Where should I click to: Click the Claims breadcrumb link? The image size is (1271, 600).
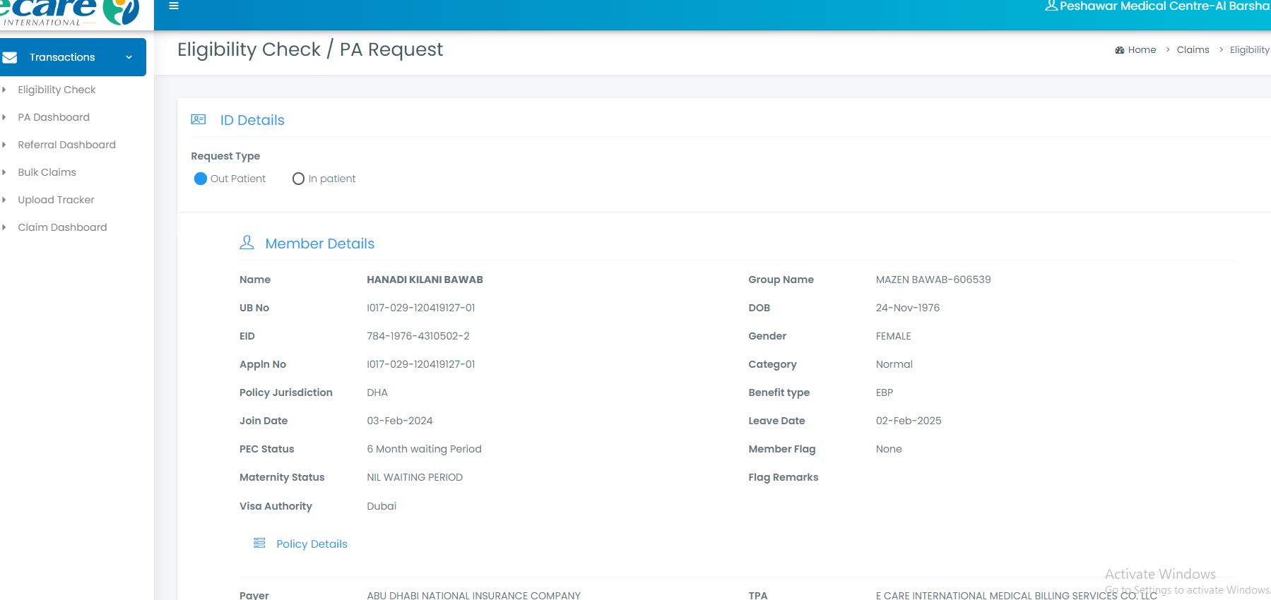click(1193, 49)
